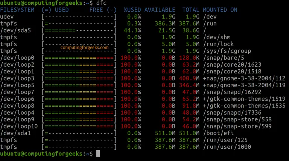289x161 pixels.
Task: Click the /dev/loop0 filesystem name
Action: (17, 58)
